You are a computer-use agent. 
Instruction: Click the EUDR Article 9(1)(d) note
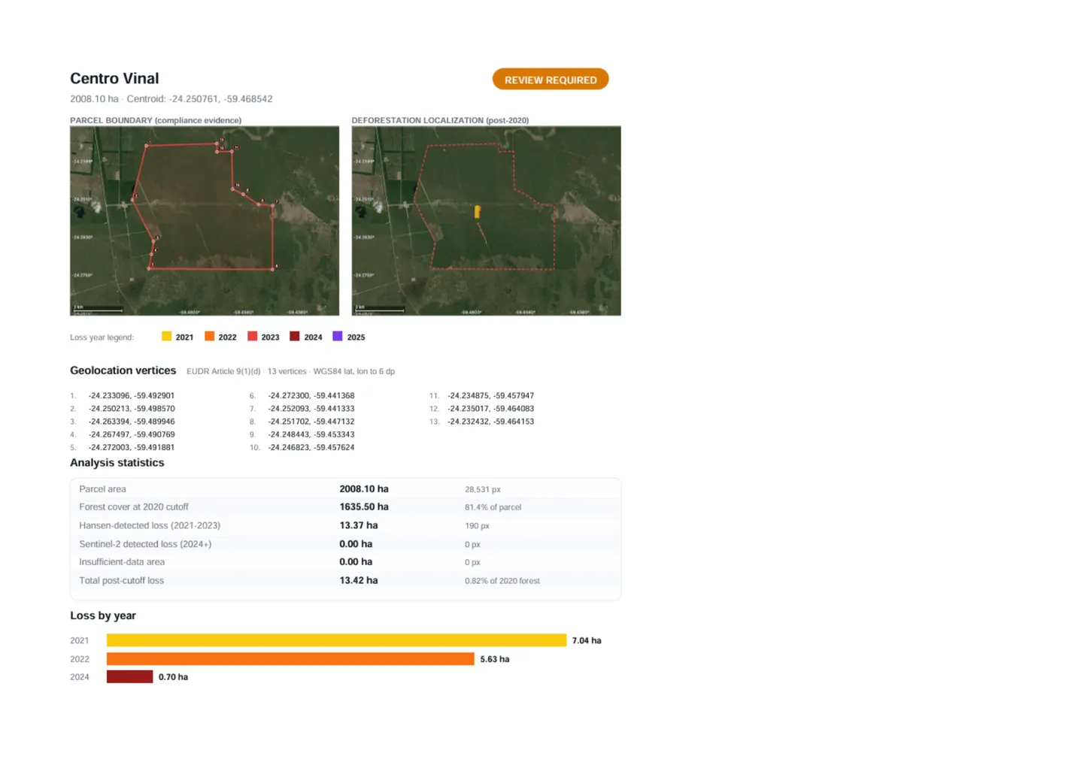[223, 371]
